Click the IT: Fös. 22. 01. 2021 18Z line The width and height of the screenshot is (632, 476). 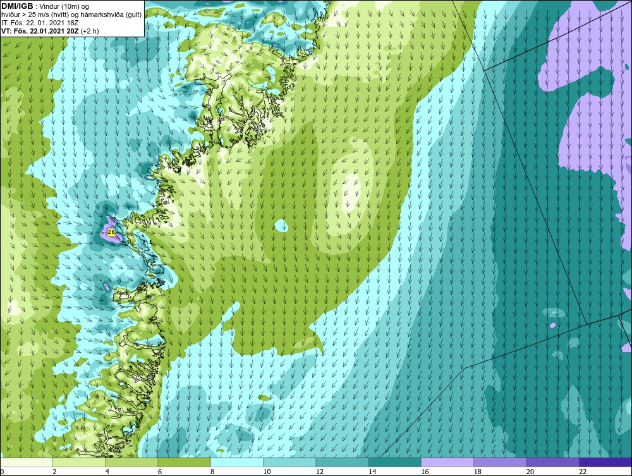tap(40, 23)
